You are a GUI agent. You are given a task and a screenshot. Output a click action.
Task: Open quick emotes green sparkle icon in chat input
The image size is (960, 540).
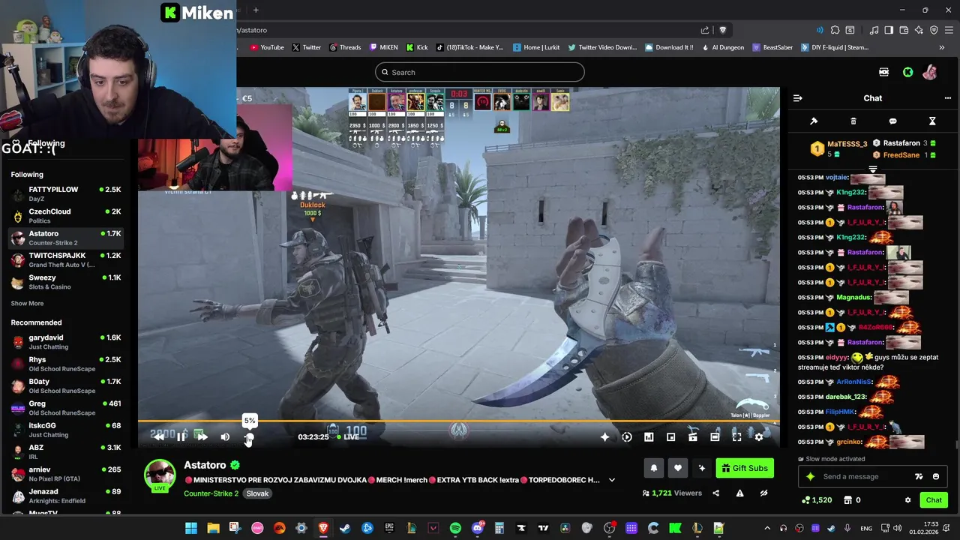coord(810,476)
